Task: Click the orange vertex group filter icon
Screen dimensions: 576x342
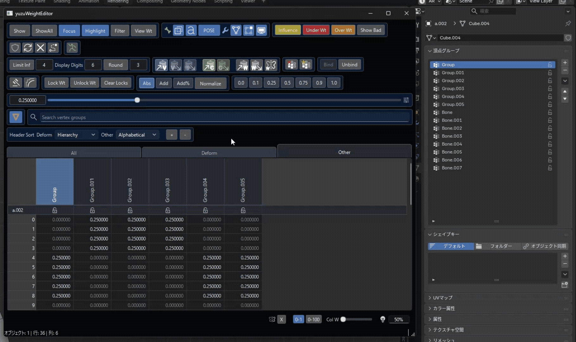Action: pos(16,117)
